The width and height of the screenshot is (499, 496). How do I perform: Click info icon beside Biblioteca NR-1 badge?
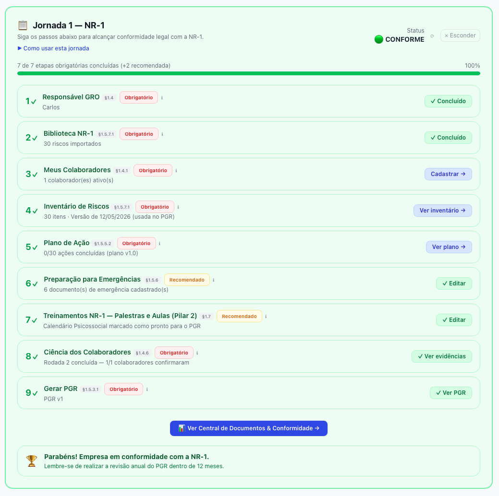(162, 134)
